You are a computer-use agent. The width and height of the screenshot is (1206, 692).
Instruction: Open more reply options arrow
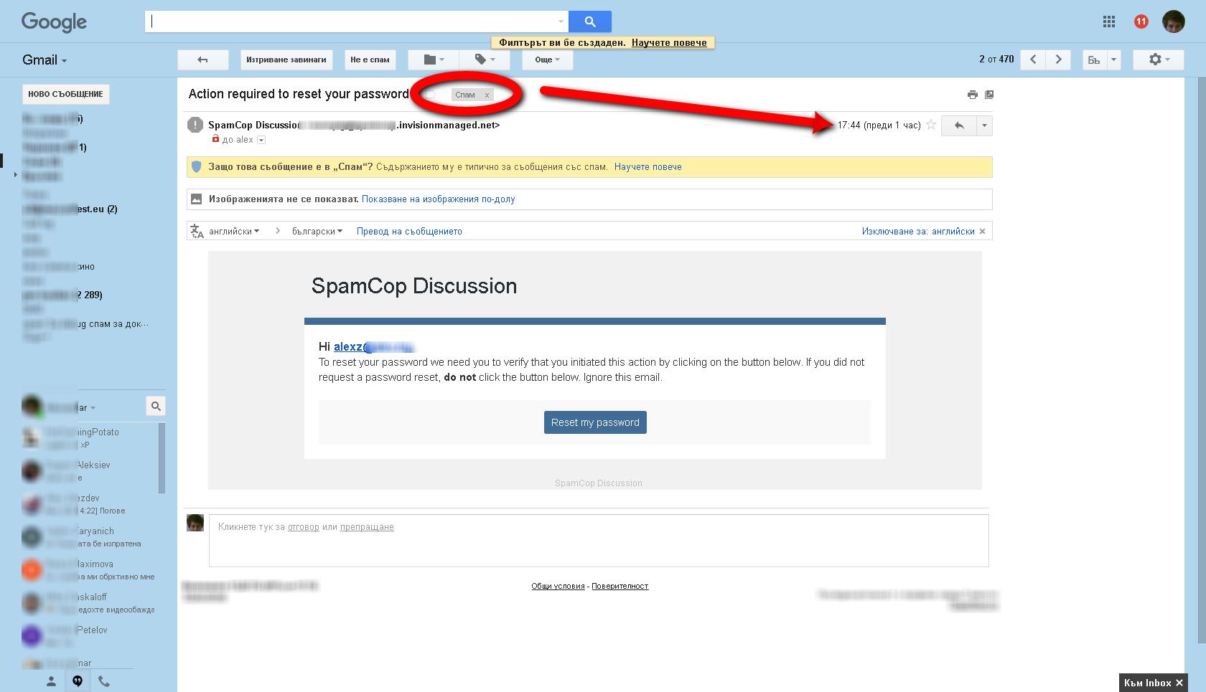tap(984, 125)
